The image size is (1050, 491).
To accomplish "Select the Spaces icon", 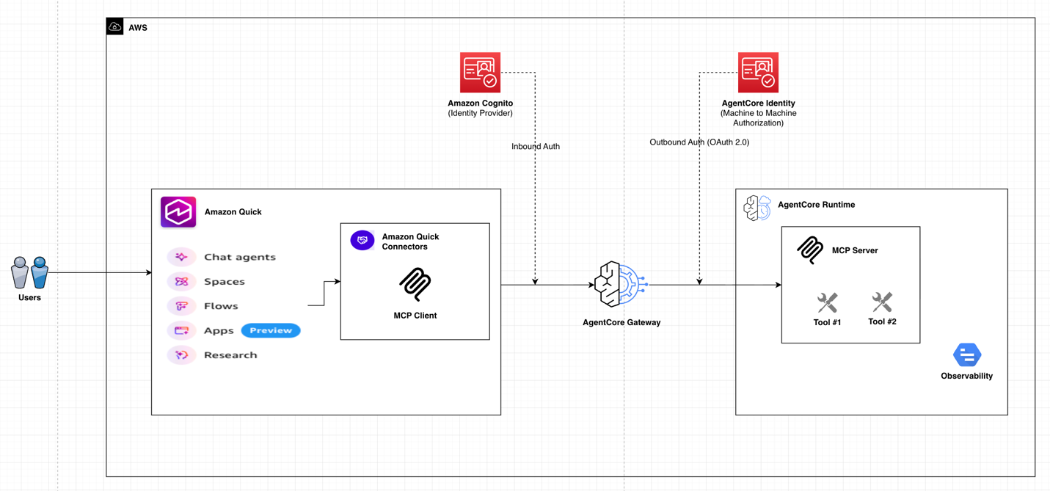I will (181, 281).
